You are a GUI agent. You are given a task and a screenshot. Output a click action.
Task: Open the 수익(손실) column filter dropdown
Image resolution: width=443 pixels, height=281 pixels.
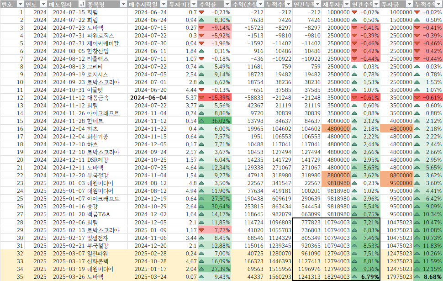[x=261, y=4]
